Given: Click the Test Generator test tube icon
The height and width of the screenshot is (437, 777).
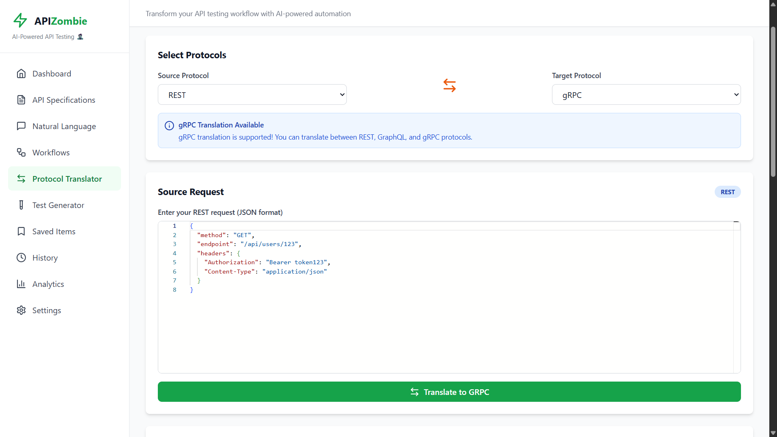Looking at the screenshot, I should tap(21, 205).
